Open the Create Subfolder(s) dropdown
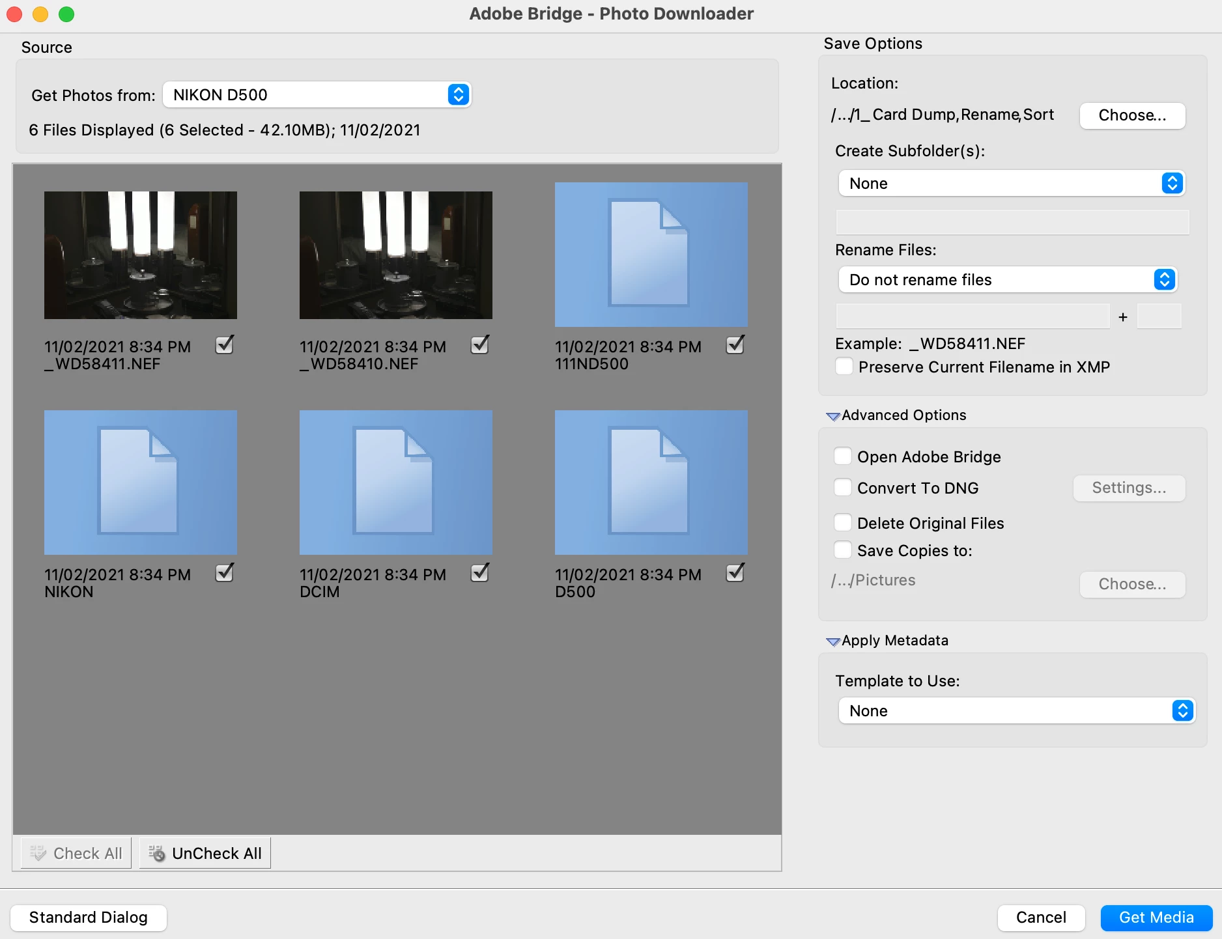Screen dimensions: 1222x939 click(x=1011, y=184)
